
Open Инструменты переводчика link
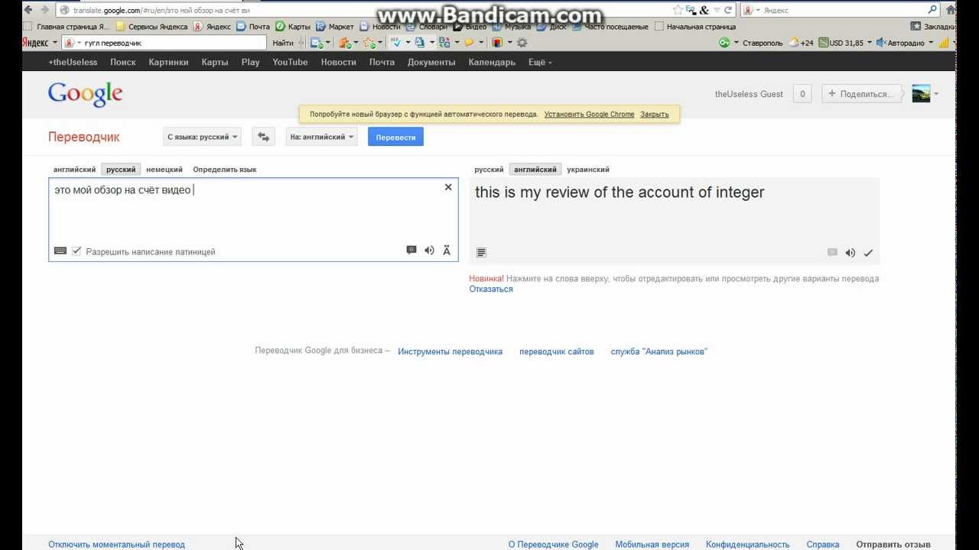(x=450, y=351)
